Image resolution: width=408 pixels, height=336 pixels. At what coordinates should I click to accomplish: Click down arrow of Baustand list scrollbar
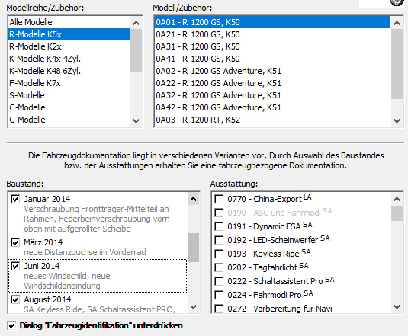point(193,307)
